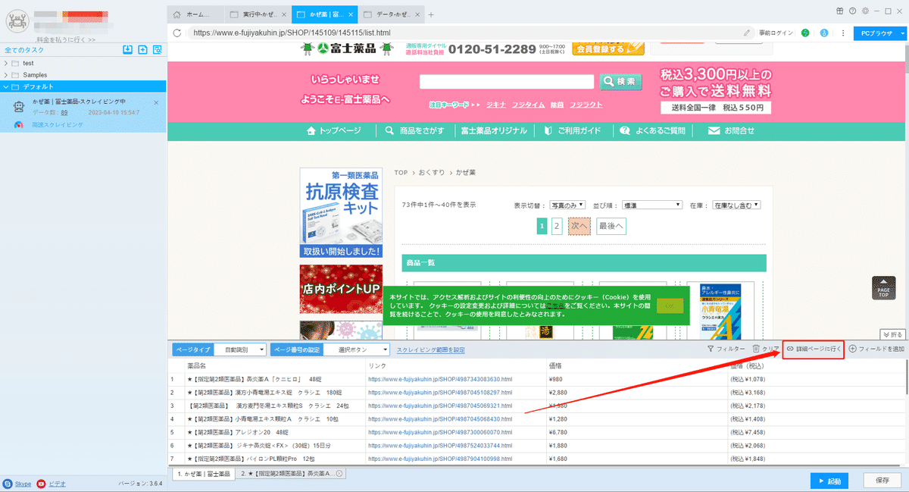The height and width of the screenshot is (492, 909).
Task: Click the クリア trash button
Action: 766,349
